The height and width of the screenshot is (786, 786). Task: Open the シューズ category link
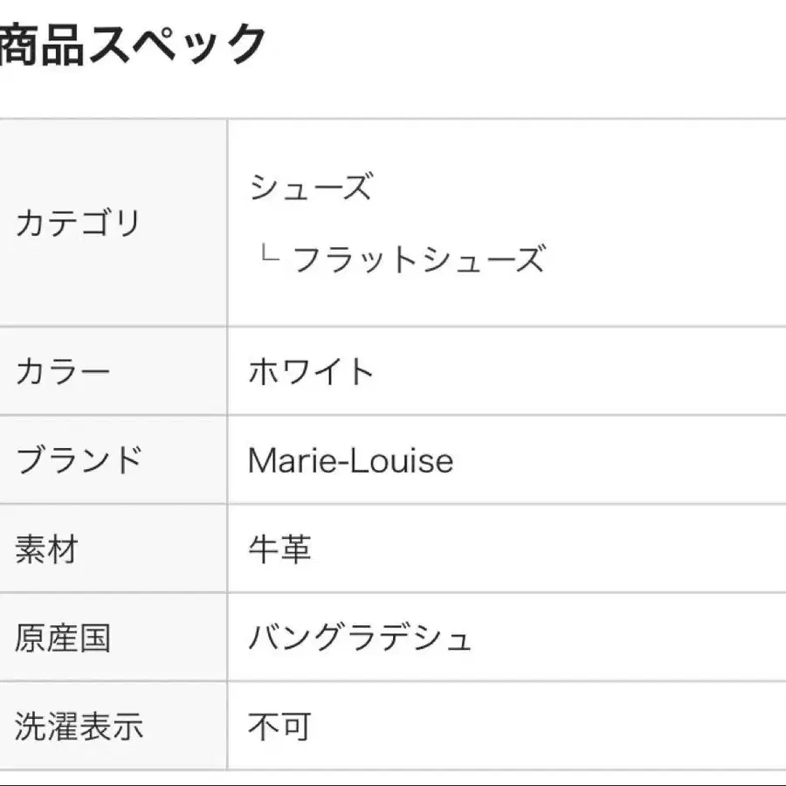tap(311, 187)
